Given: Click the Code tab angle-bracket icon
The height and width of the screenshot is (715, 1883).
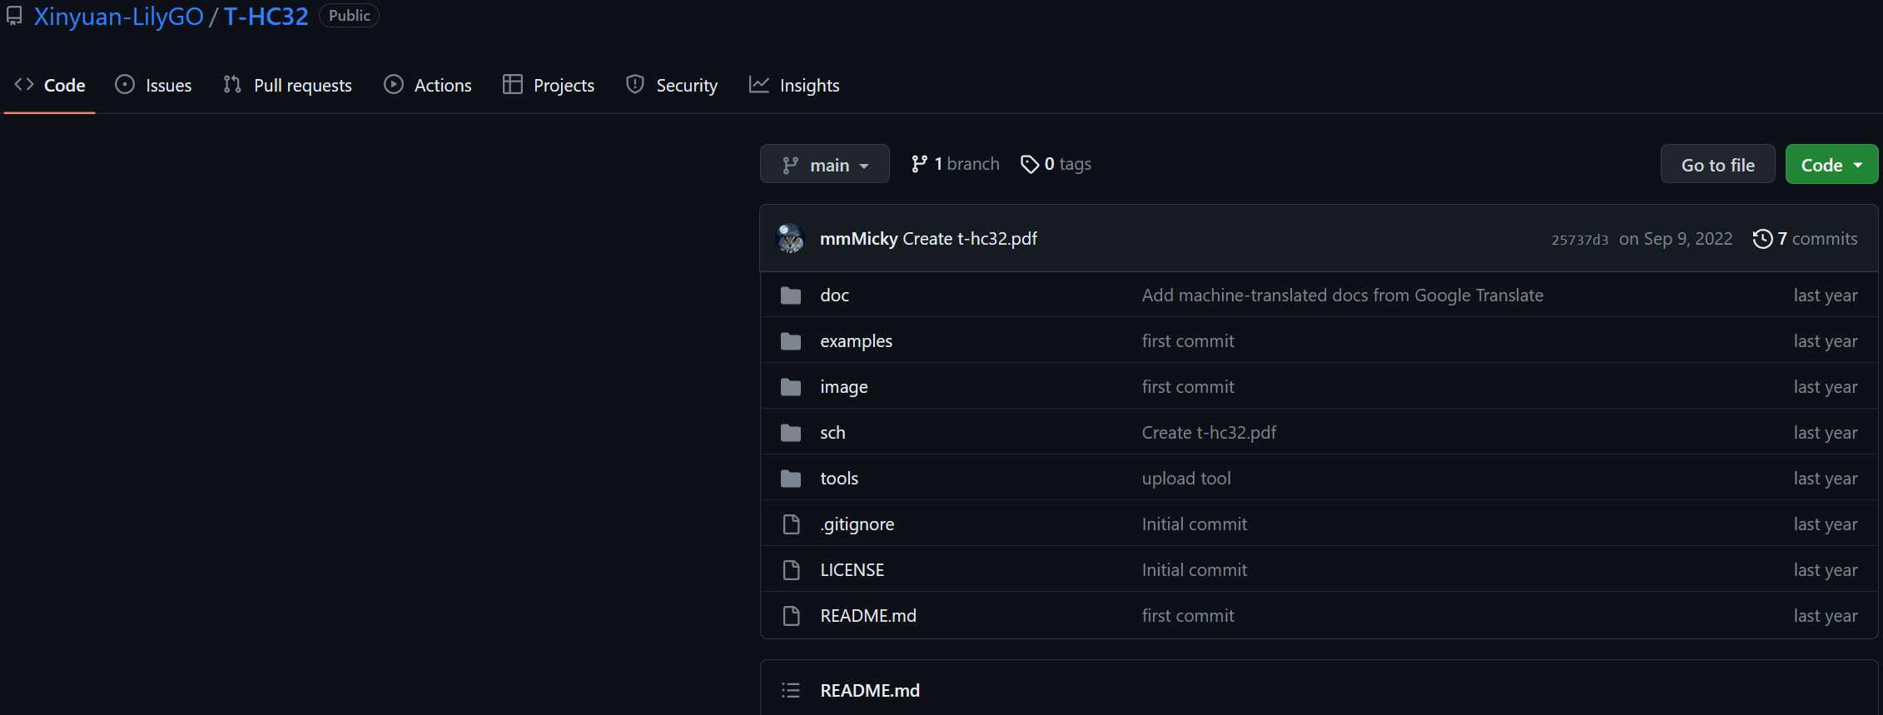Looking at the screenshot, I should click(x=24, y=84).
